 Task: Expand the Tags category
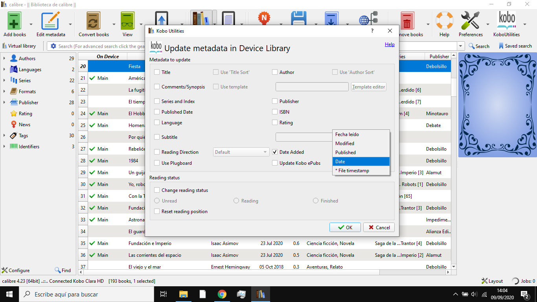[4, 136]
